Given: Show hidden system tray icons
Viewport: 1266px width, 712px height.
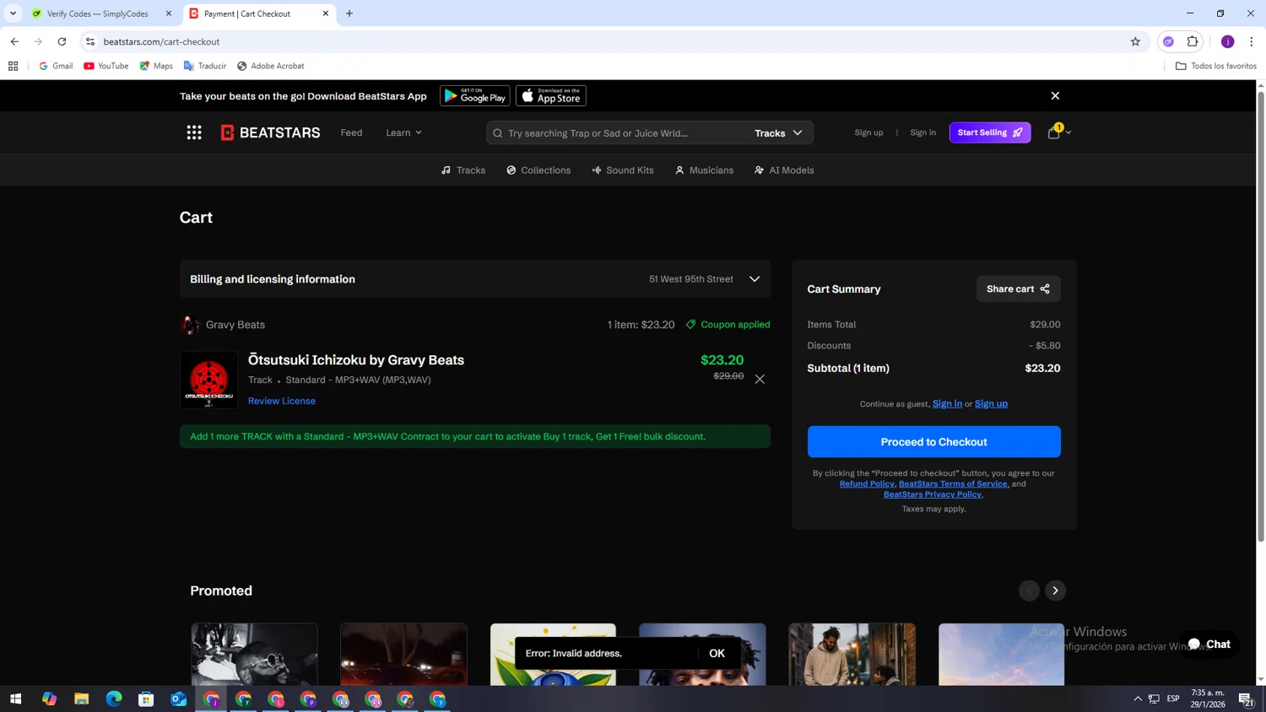Looking at the screenshot, I should click(1138, 699).
